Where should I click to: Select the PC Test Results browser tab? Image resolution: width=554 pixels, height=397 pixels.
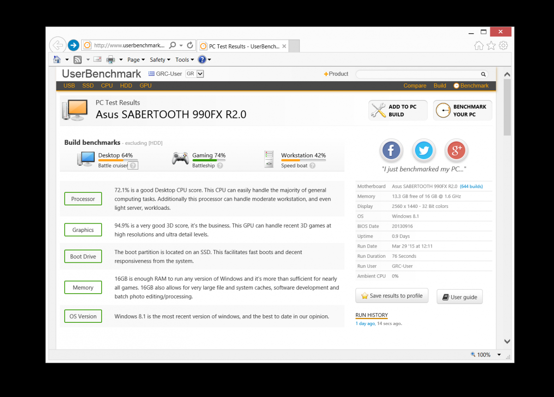(x=243, y=46)
